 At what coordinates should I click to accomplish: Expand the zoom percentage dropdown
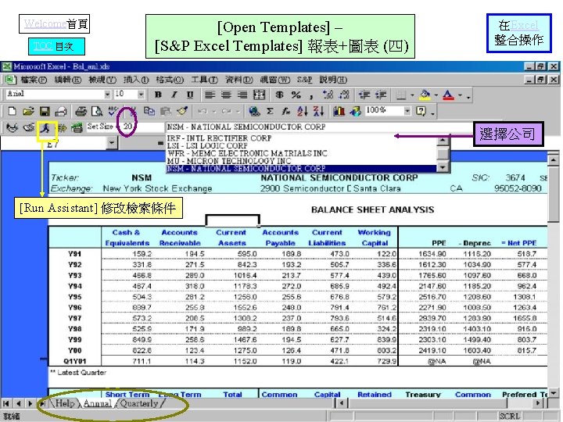pos(407,111)
